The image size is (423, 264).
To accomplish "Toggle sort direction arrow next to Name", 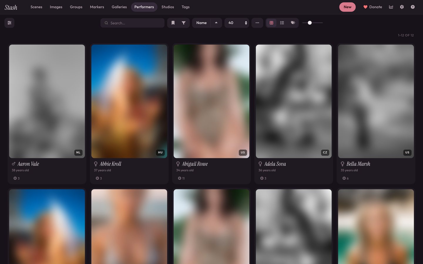I will [x=216, y=23].
